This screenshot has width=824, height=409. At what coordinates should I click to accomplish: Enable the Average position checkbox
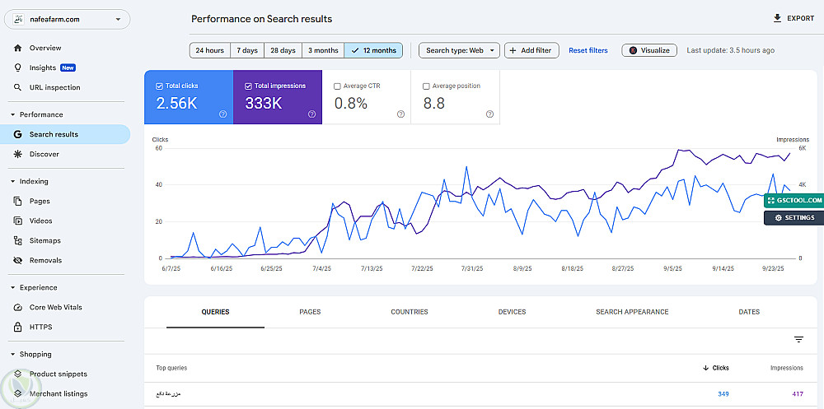point(426,86)
